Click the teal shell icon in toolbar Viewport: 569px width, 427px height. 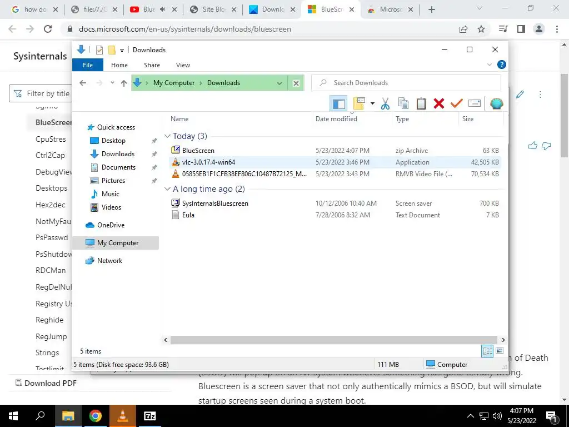pos(496,104)
